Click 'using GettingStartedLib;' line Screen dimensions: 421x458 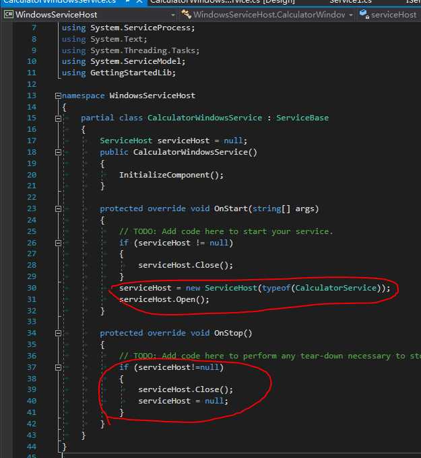click(x=119, y=73)
